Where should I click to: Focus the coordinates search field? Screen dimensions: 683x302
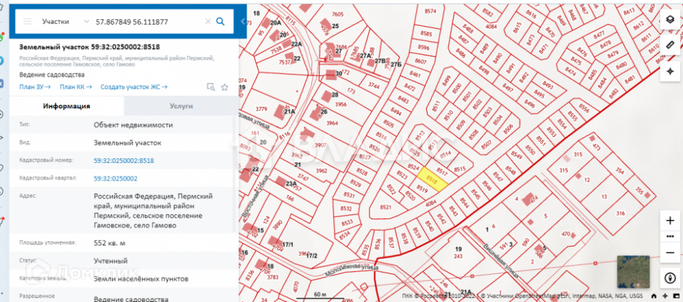click(x=148, y=21)
